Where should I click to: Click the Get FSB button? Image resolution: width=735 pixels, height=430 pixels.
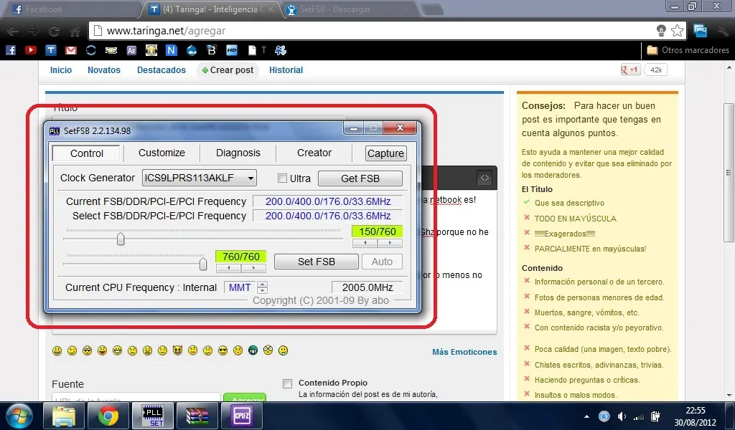tap(360, 178)
